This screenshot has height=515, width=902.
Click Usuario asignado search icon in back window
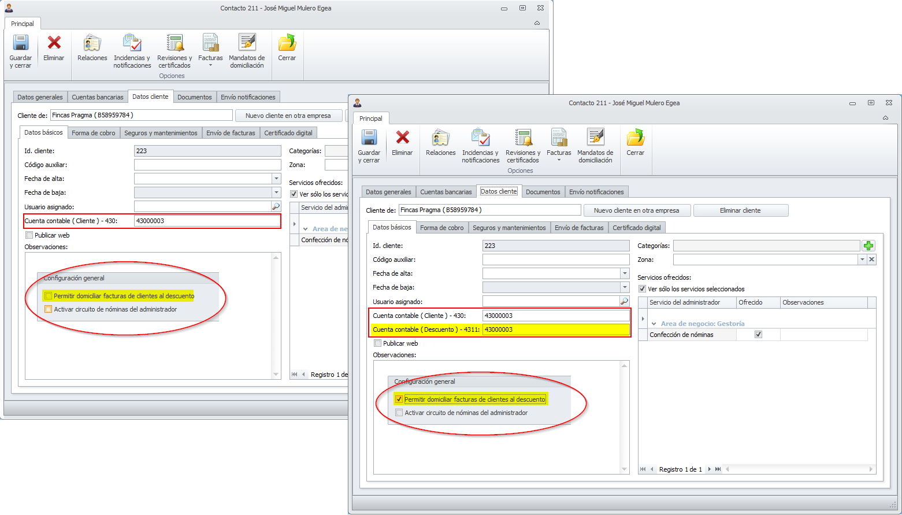click(x=276, y=206)
